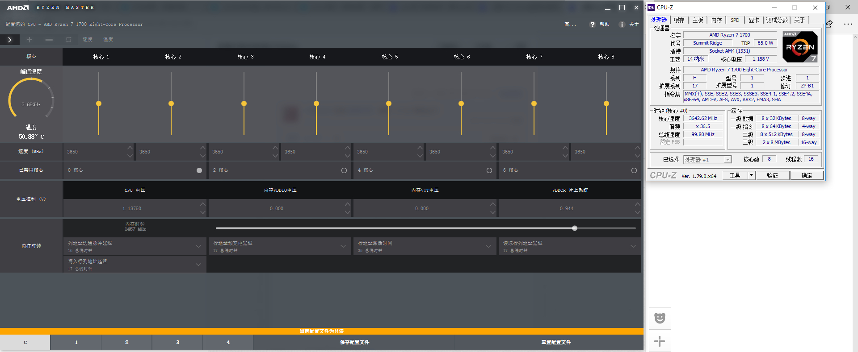Switch to 主板 tab in CPU-Z
Screen dimensions: 858x352
tap(698, 20)
